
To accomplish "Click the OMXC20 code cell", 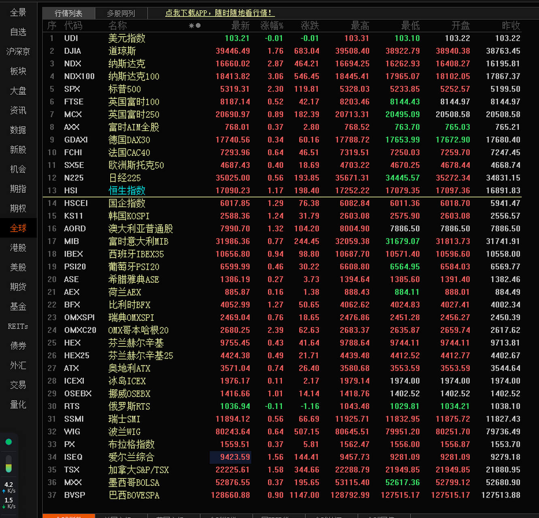I will (80, 330).
